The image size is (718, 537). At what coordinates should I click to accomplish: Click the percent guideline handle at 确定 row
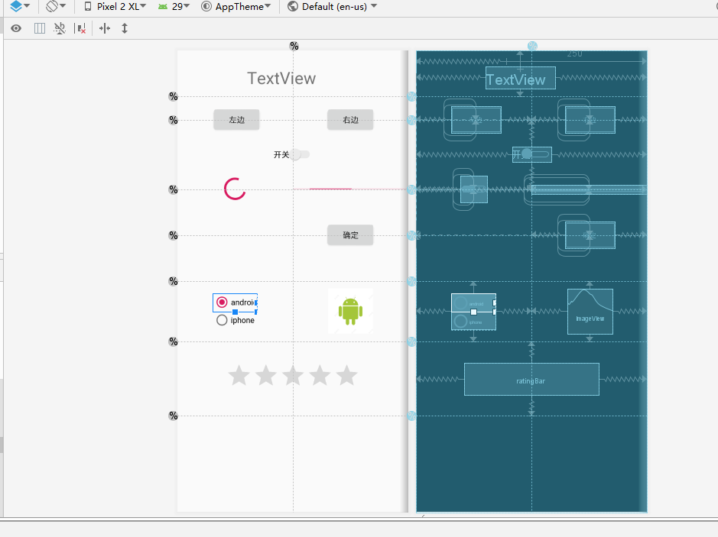(173, 235)
